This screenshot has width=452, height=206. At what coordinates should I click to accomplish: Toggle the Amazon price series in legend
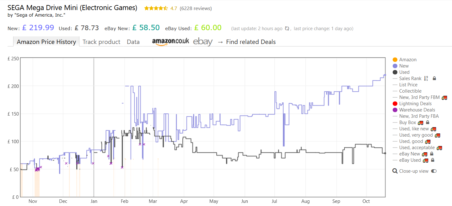pos(408,60)
